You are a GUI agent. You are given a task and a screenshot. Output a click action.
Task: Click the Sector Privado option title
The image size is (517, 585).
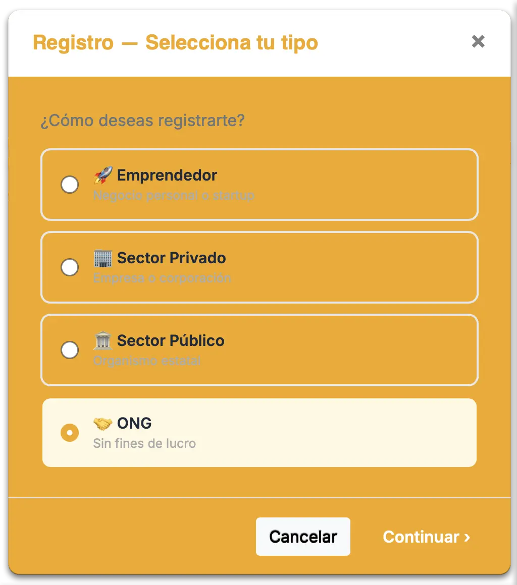tap(172, 258)
